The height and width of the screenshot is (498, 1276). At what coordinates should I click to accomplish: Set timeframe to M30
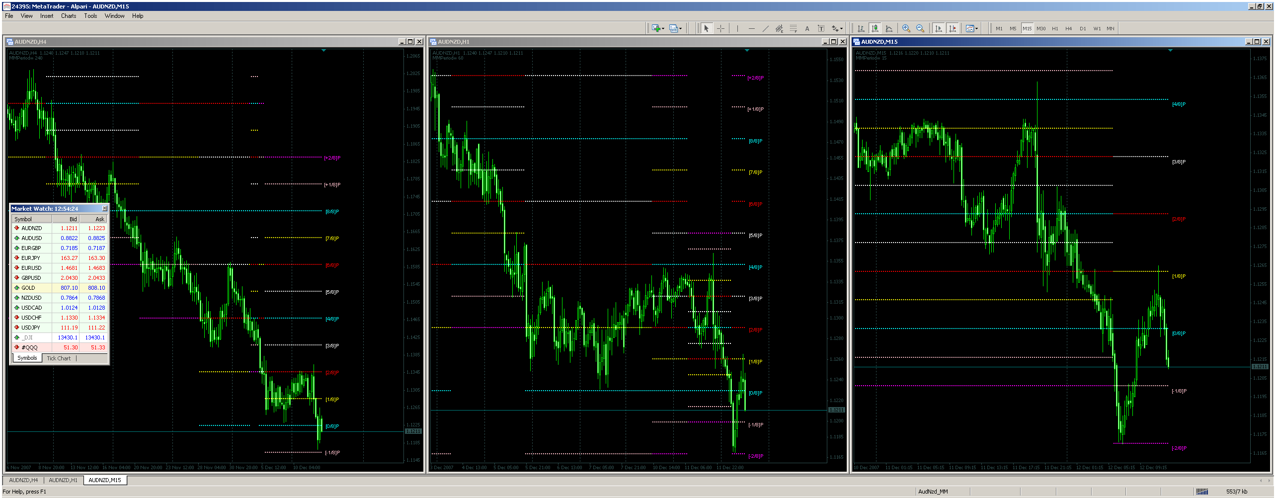tap(1041, 28)
